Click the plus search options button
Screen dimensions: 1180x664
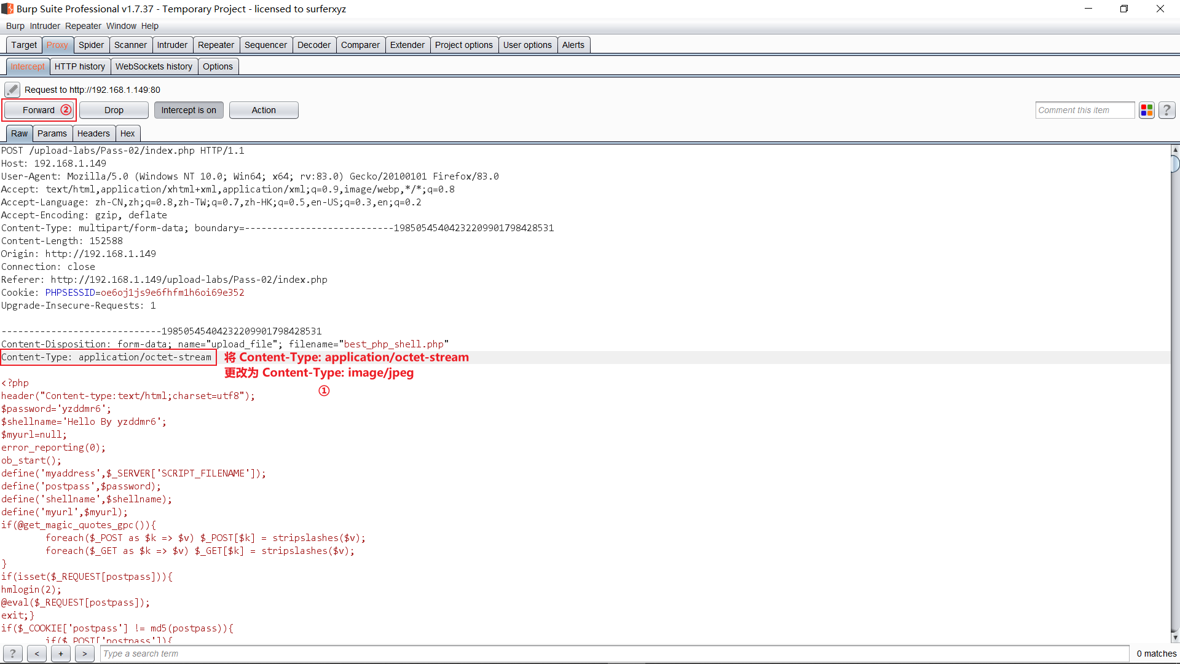(61, 654)
